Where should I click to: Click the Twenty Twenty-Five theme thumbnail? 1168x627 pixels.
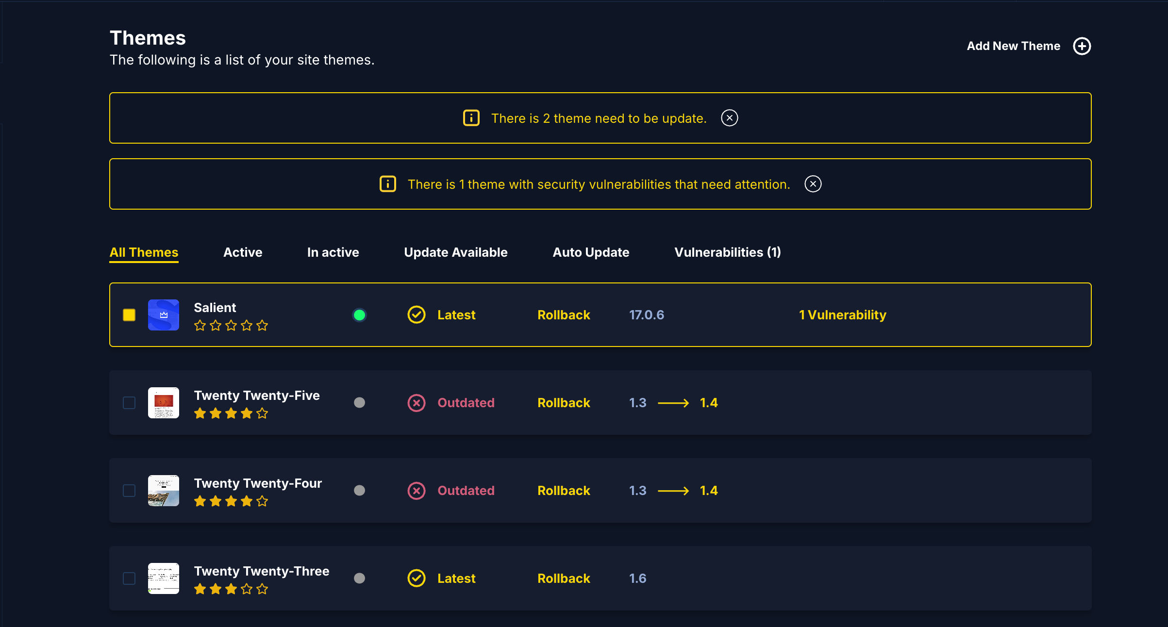(x=164, y=403)
